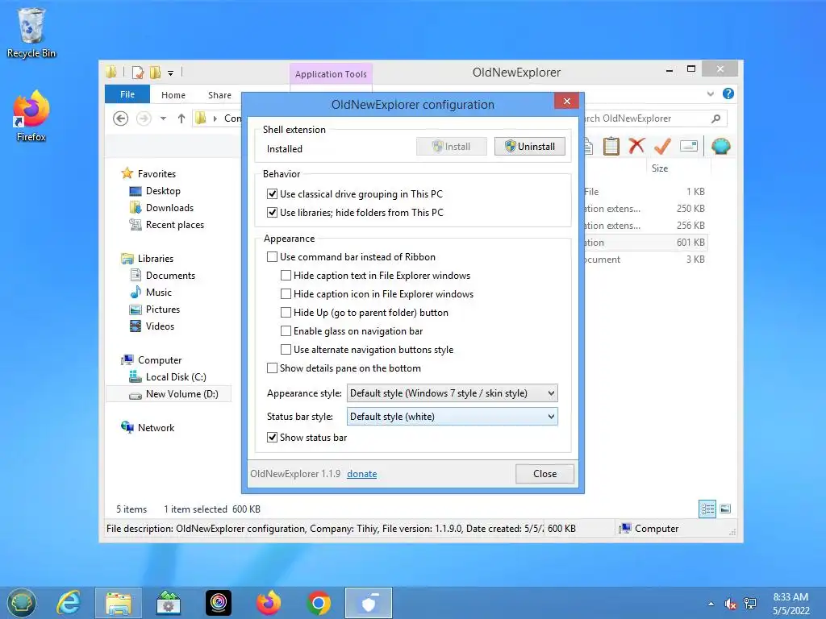Show hidden tray icons arrow

coord(711,604)
